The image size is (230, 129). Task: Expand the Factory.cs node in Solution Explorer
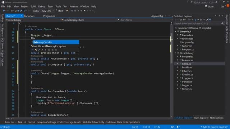click(178, 46)
